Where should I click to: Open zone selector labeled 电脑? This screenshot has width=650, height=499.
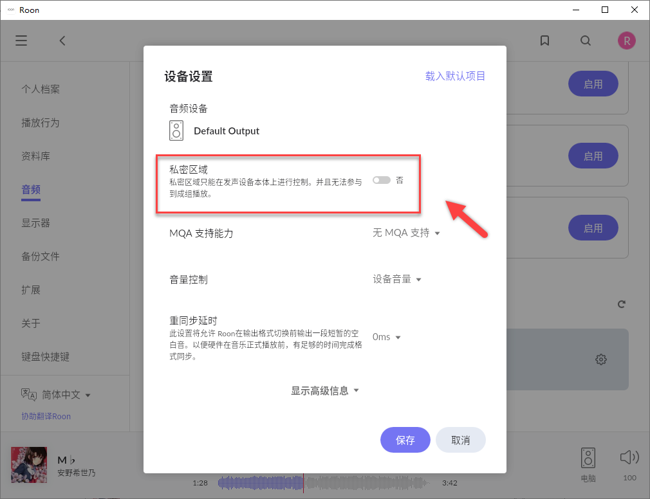(x=588, y=465)
